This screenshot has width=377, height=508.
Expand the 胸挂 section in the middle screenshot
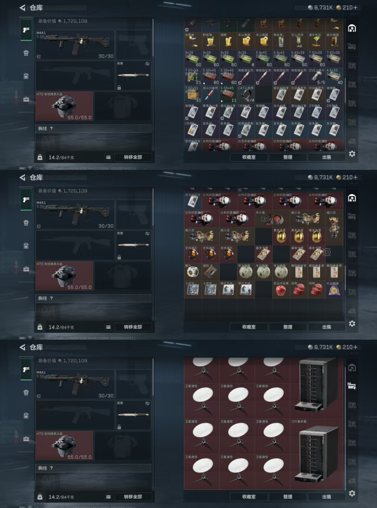coord(93,298)
